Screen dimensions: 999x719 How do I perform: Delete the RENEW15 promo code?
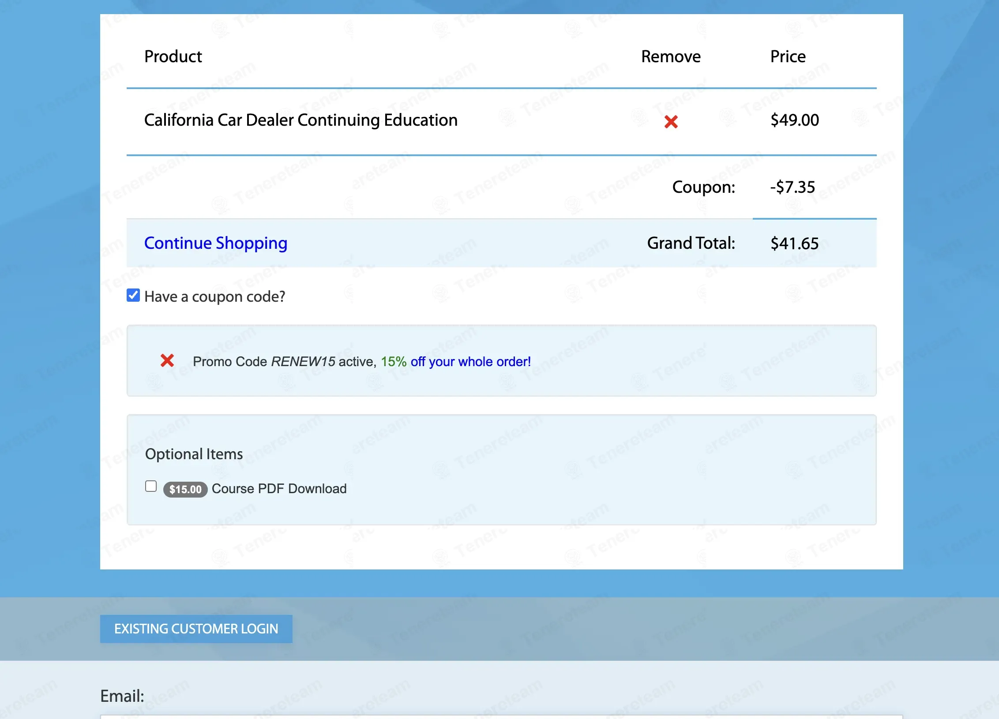point(167,361)
